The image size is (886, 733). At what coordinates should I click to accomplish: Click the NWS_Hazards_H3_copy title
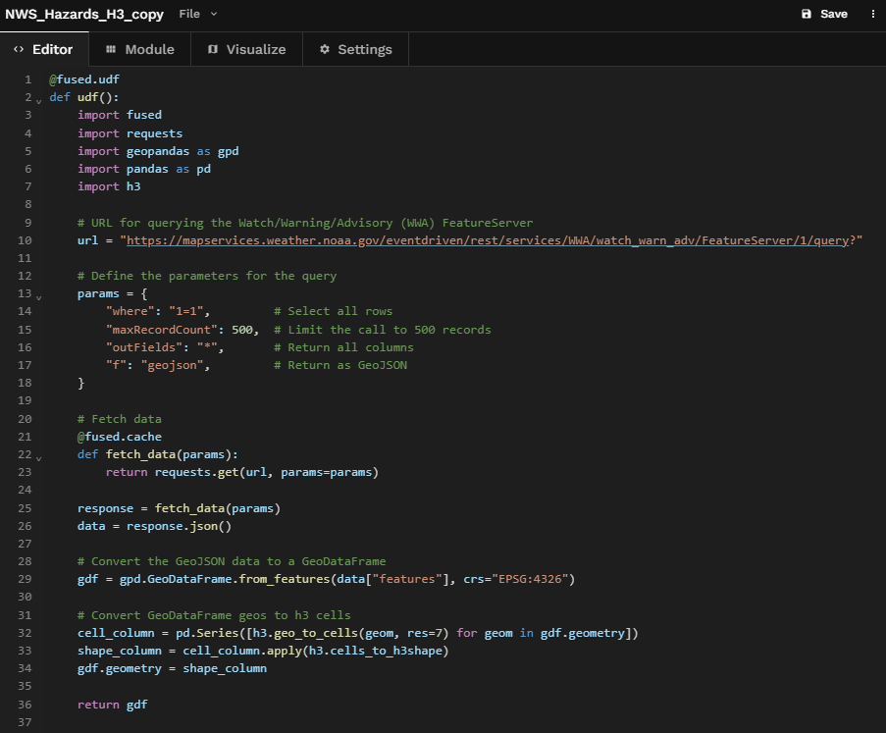coord(82,14)
